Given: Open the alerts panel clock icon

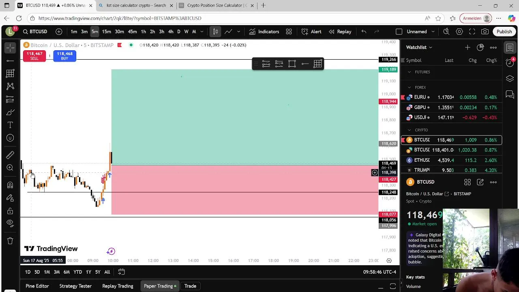Looking at the screenshot, I should pyautogui.click(x=510, y=63).
